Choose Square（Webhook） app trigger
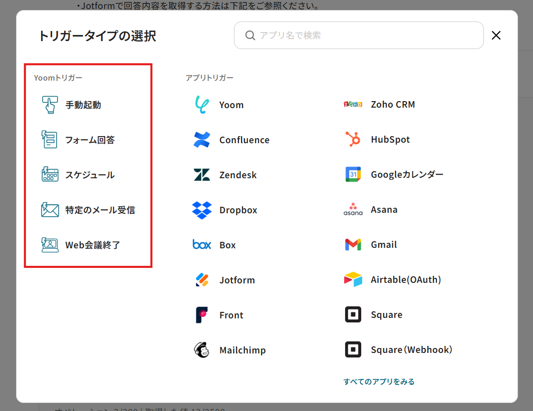 pos(411,350)
